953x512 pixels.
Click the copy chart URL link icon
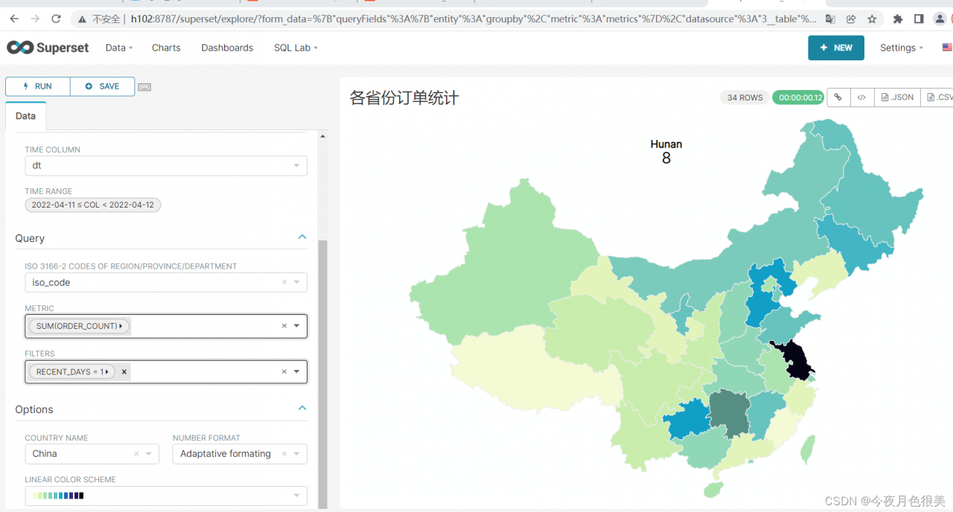(838, 97)
